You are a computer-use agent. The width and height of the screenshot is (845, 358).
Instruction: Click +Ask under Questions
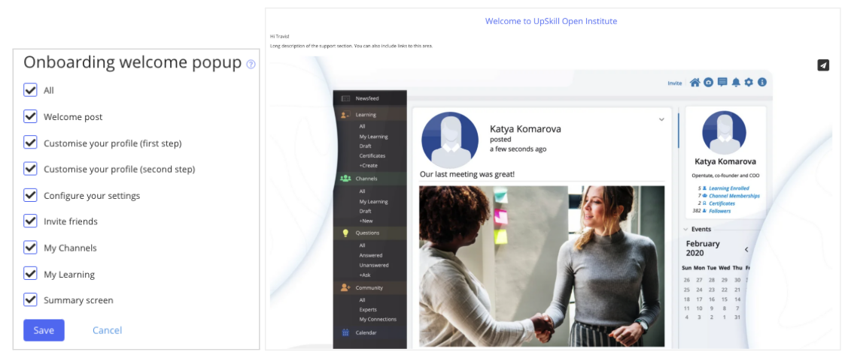click(365, 275)
